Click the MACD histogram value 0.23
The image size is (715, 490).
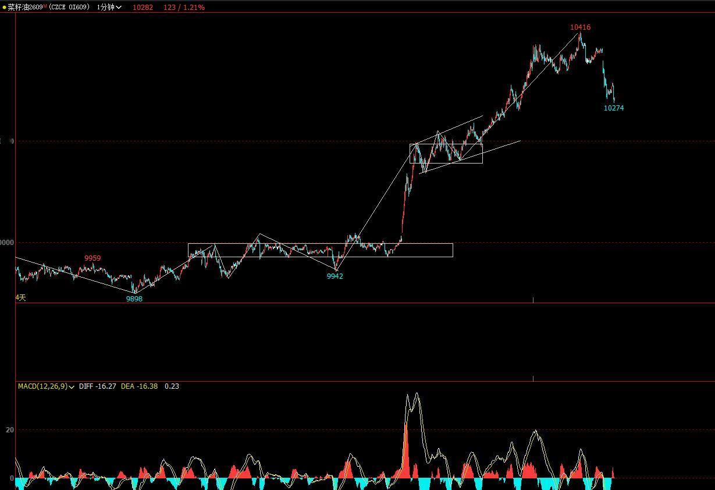[172, 386]
